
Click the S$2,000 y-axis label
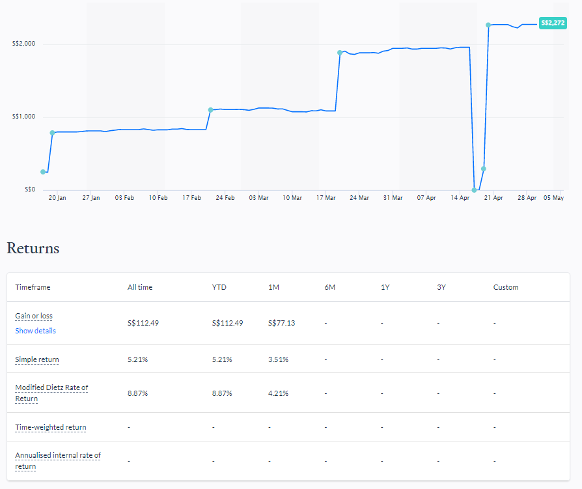[23, 44]
